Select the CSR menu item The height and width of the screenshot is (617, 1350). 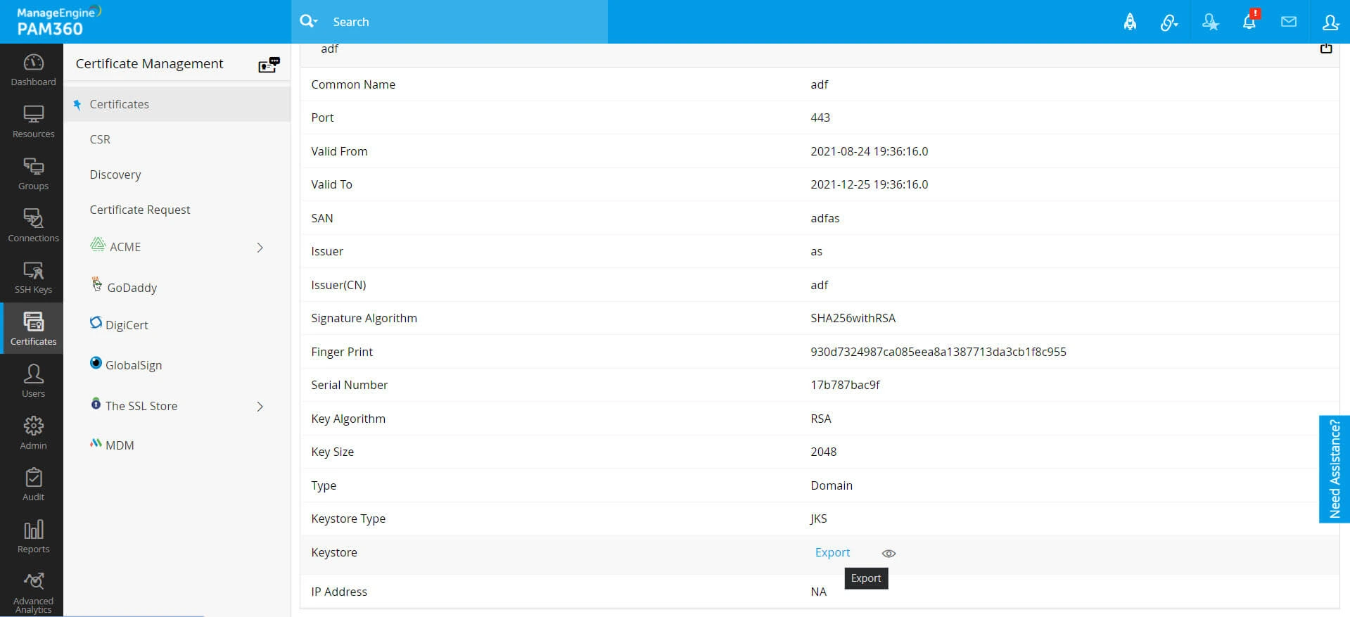click(100, 139)
